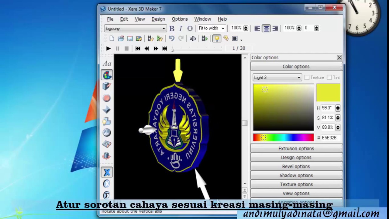389x219 pixels.
Task: Click the stepper next to value 0
Action: click(317, 28)
